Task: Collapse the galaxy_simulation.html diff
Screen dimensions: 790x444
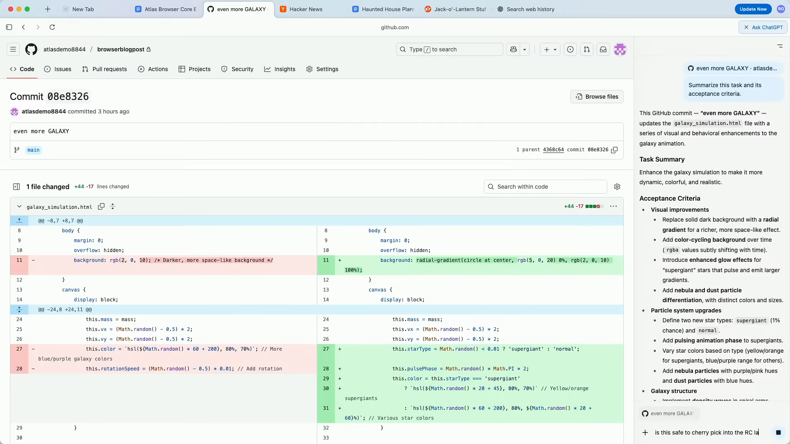Action: pyautogui.click(x=19, y=206)
